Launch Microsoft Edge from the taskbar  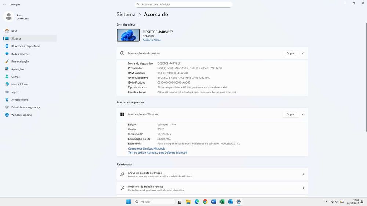(x=197, y=202)
